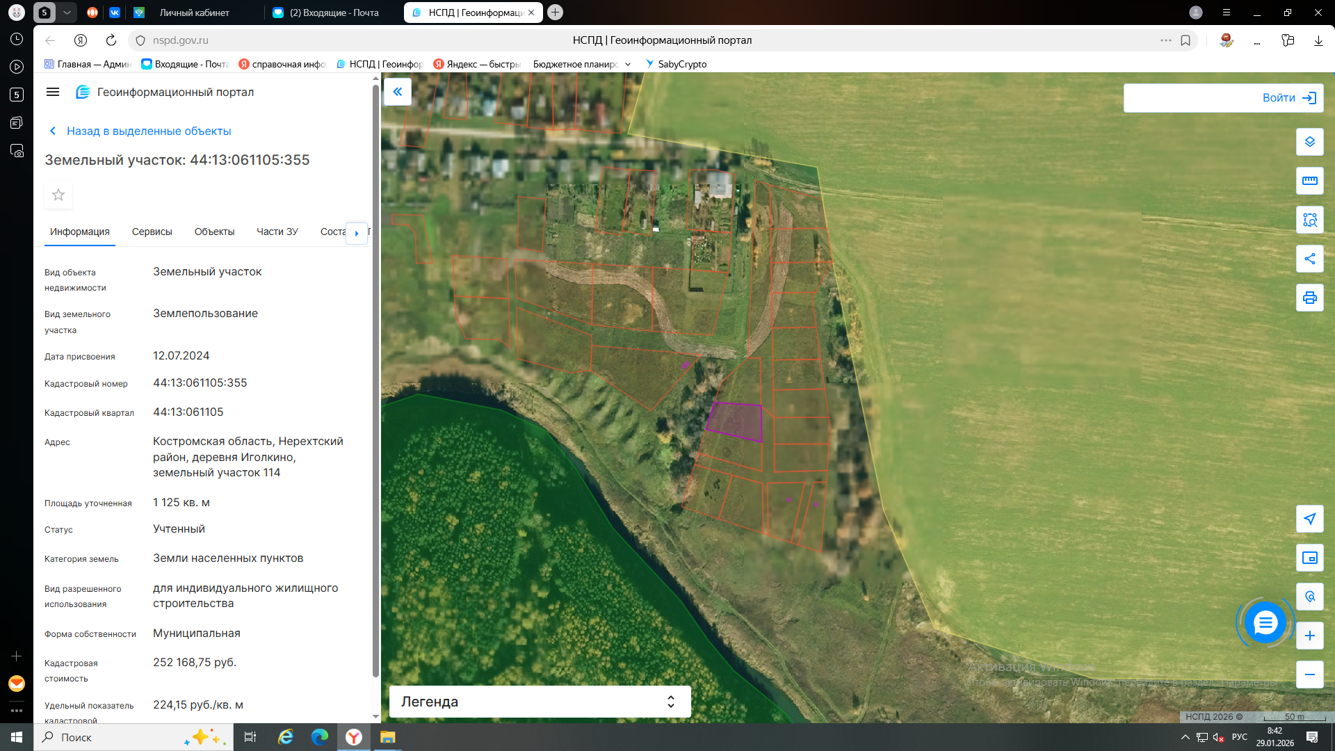The width and height of the screenshot is (1335, 751).
Task: Open the browser history clock icon in sidebar
Action: tap(17, 39)
